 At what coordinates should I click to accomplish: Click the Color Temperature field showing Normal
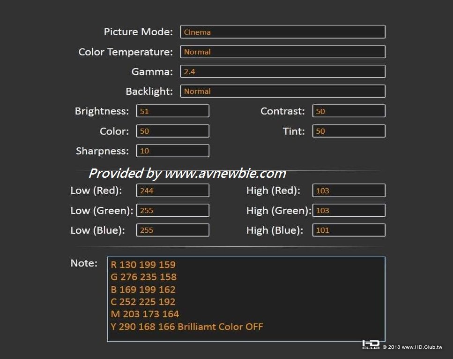tap(283, 52)
